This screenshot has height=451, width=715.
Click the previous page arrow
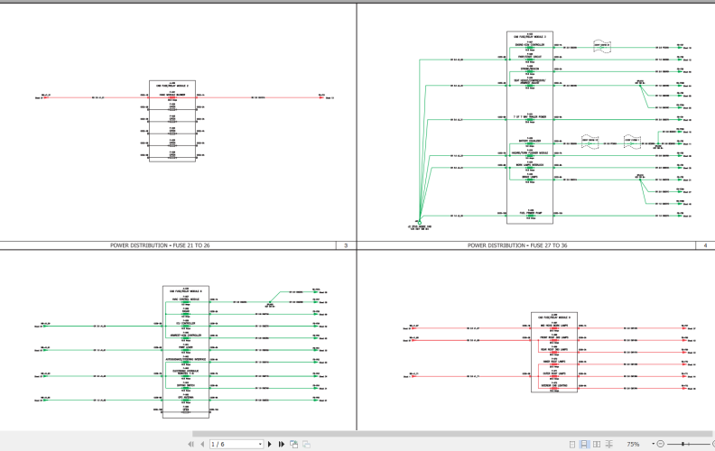201,444
